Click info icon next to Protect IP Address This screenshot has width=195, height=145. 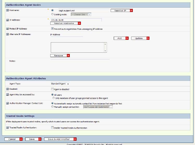[7, 29]
